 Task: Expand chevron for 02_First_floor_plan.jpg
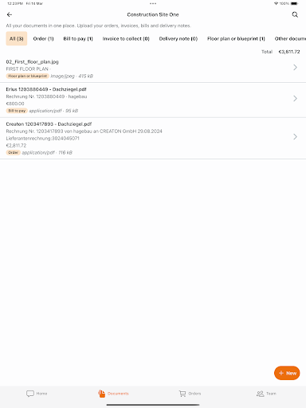coord(295,68)
